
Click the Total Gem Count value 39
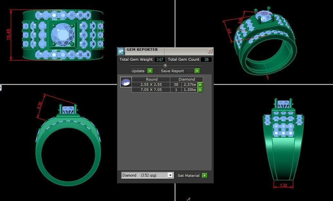click(x=206, y=59)
